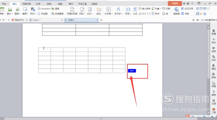Click the 图库 gallery icon
The width and height of the screenshot is (217, 120).
pos(18,9)
